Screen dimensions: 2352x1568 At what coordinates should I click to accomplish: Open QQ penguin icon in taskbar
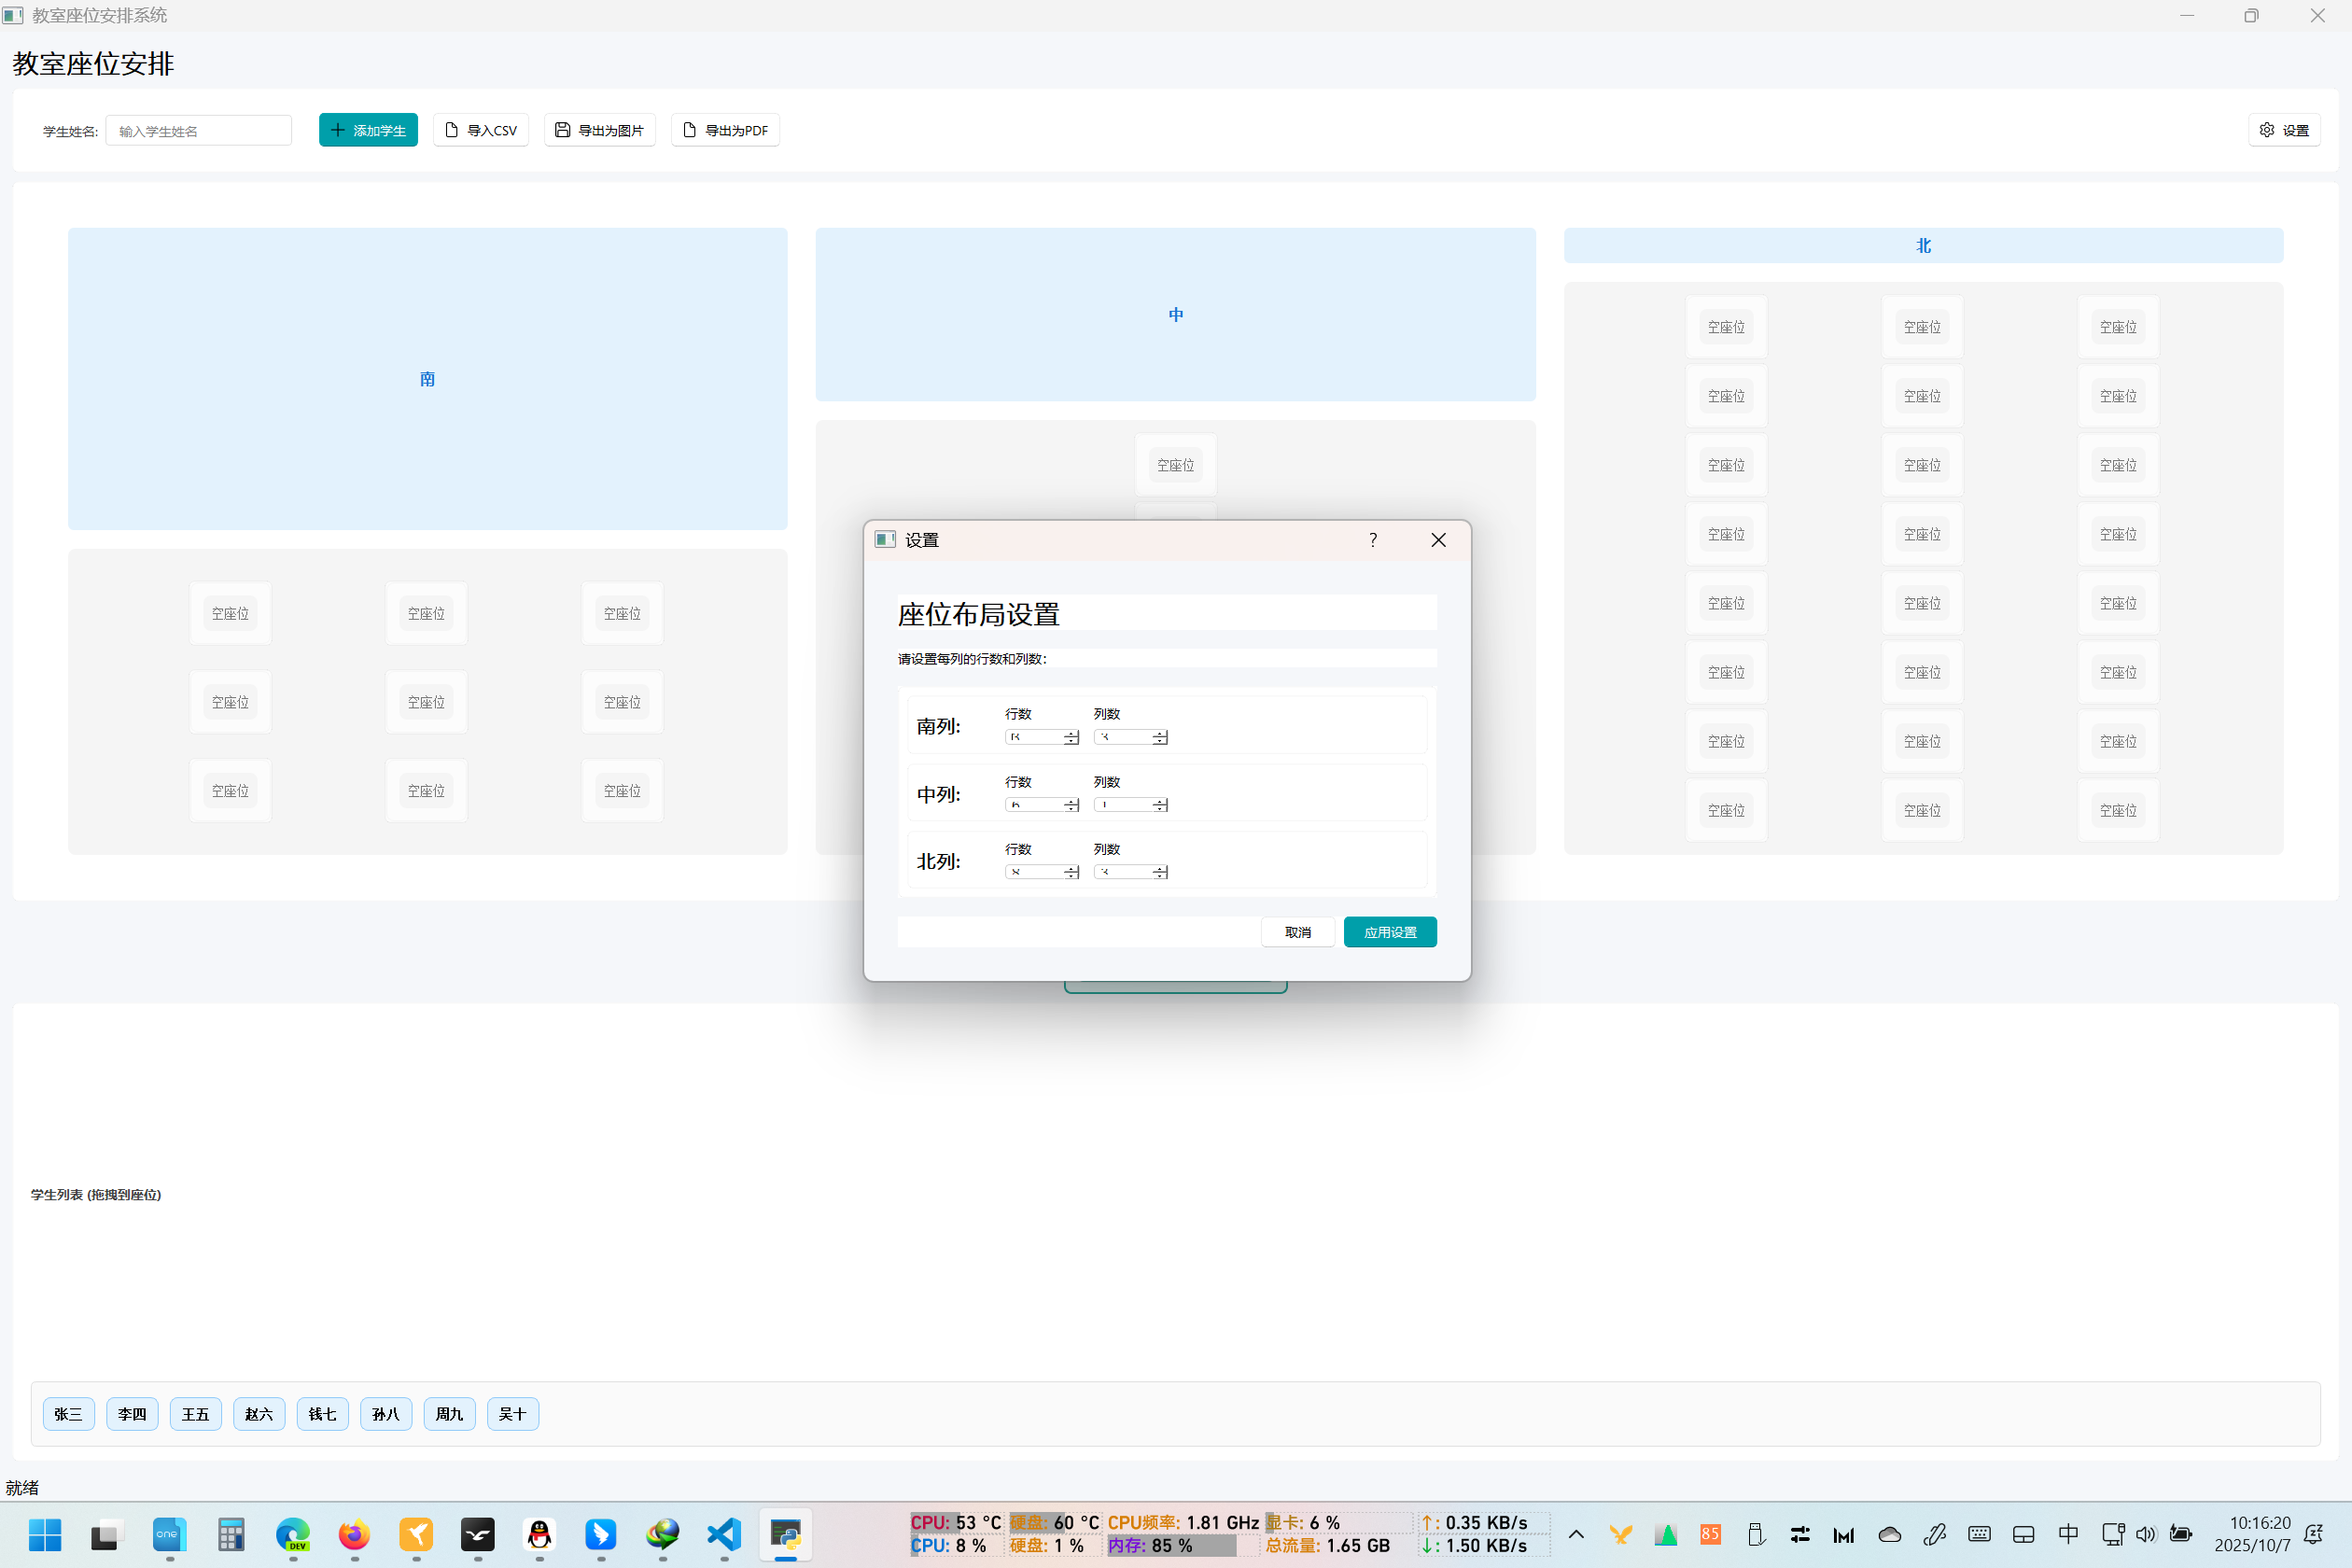(x=539, y=1534)
